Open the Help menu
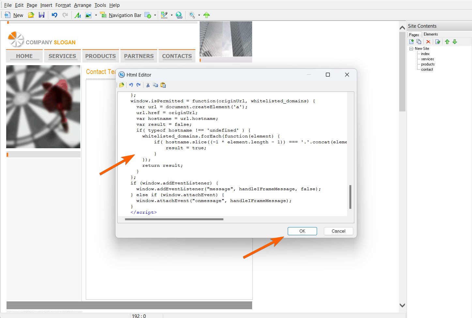472x318 pixels. point(114,5)
